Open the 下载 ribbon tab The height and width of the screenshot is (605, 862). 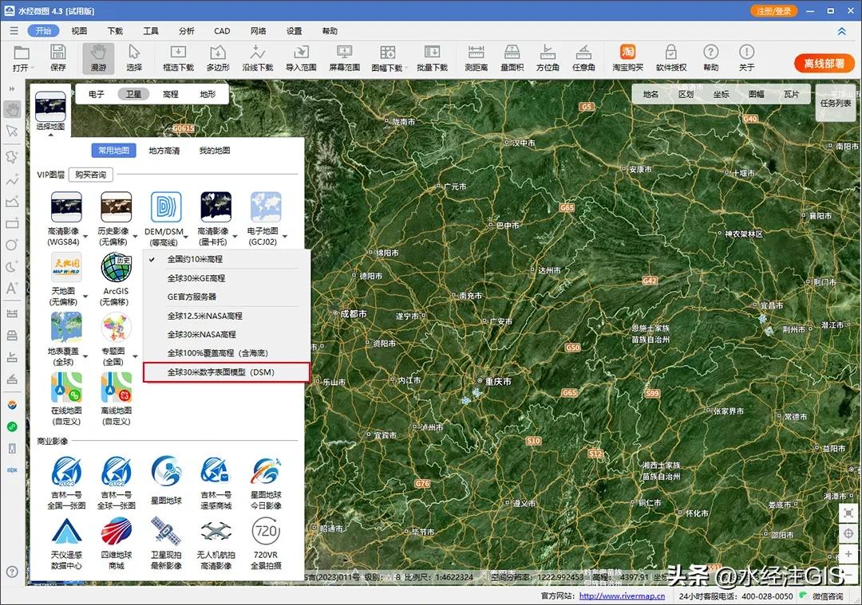(x=115, y=31)
